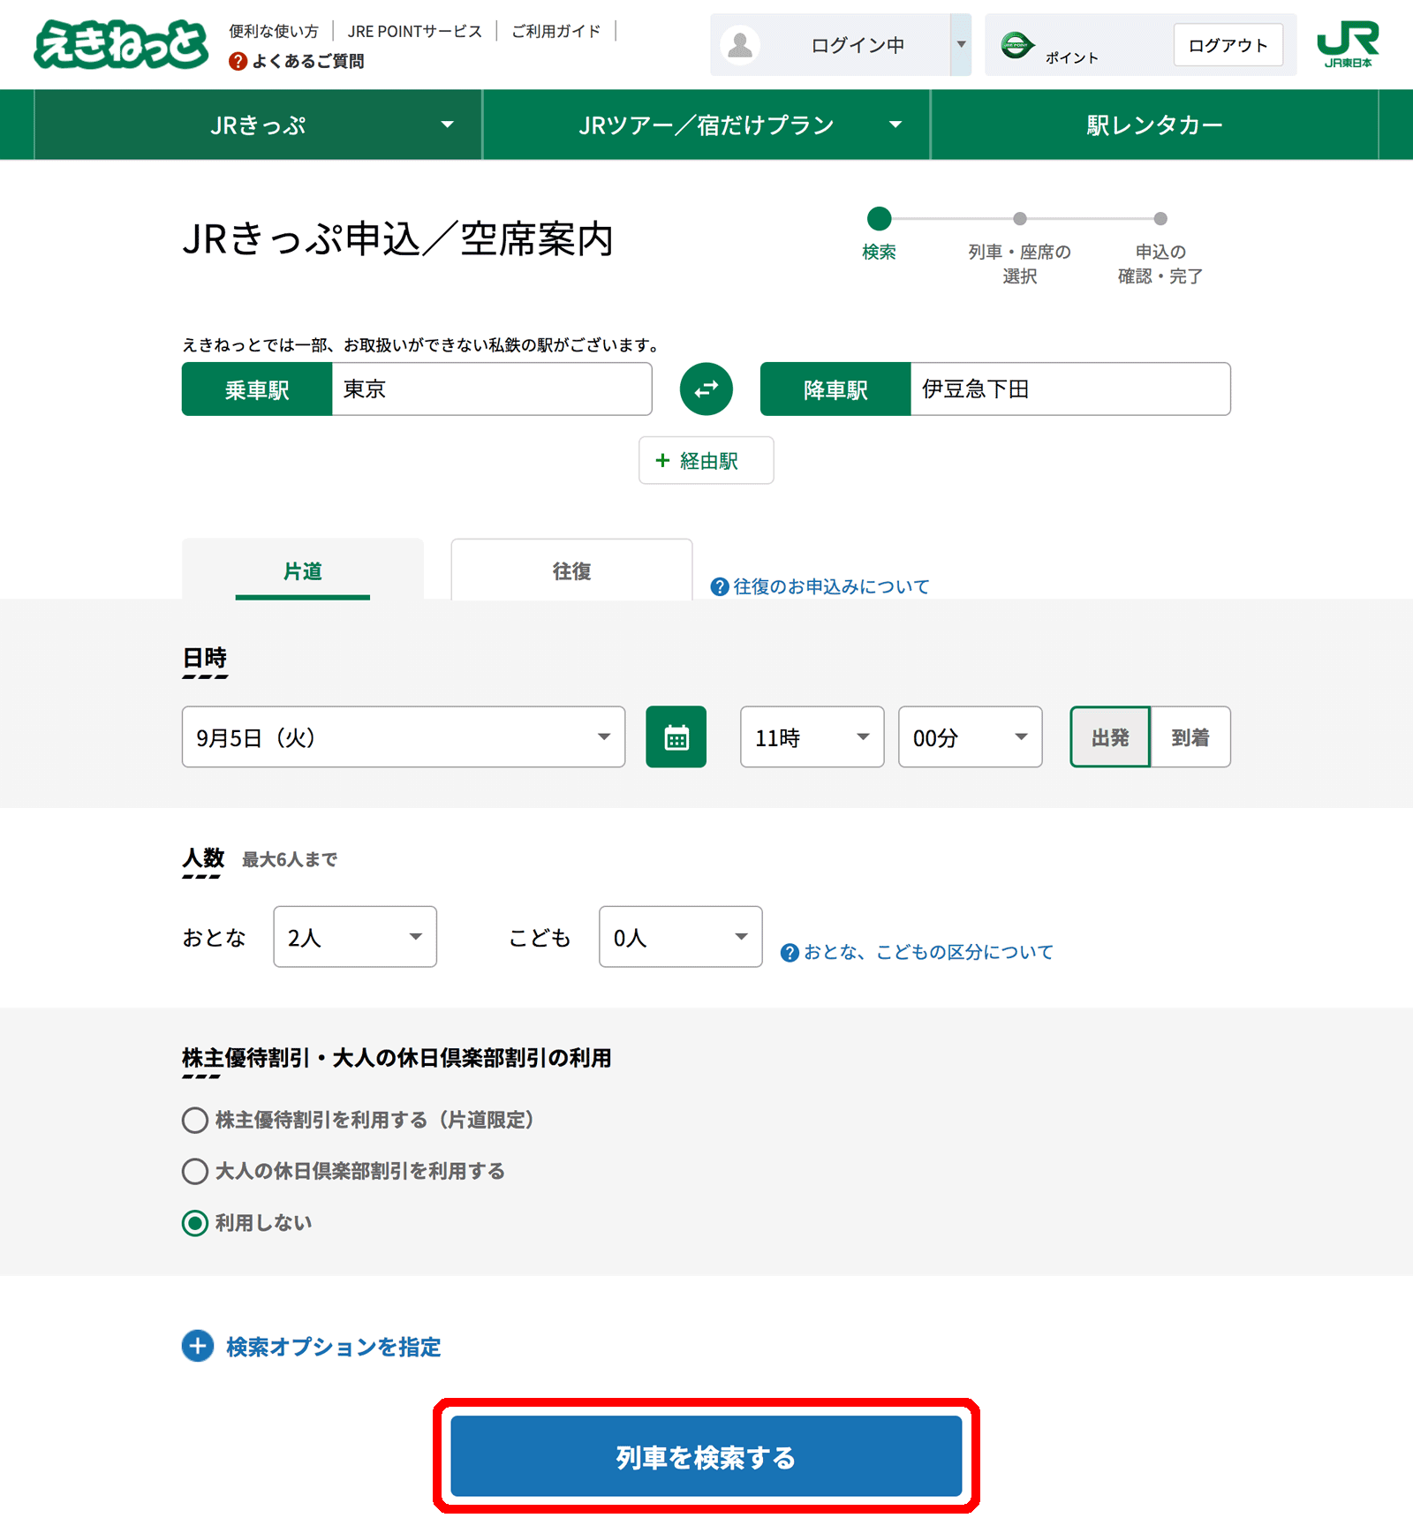The image size is (1413, 1518).
Task: Open 検索オプションを指定 link
Action: coord(334,1346)
